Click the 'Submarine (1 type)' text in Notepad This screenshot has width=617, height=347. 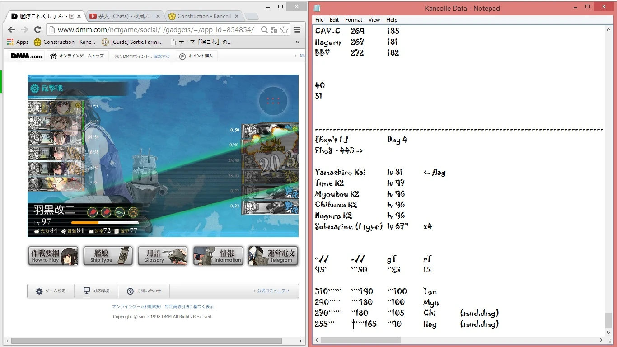[x=349, y=226]
